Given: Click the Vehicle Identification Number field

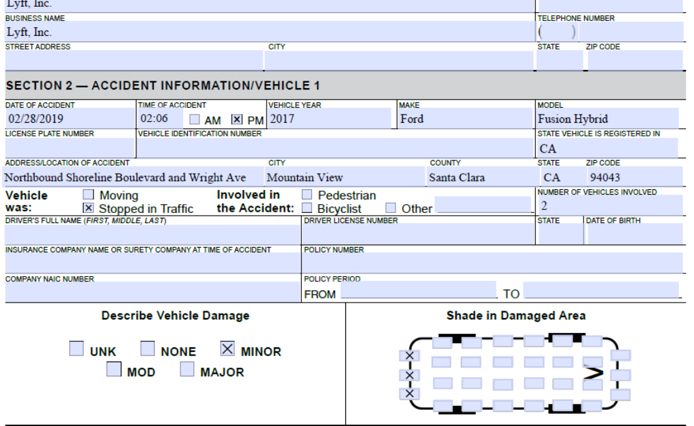Looking at the screenshot, I should [x=336, y=148].
